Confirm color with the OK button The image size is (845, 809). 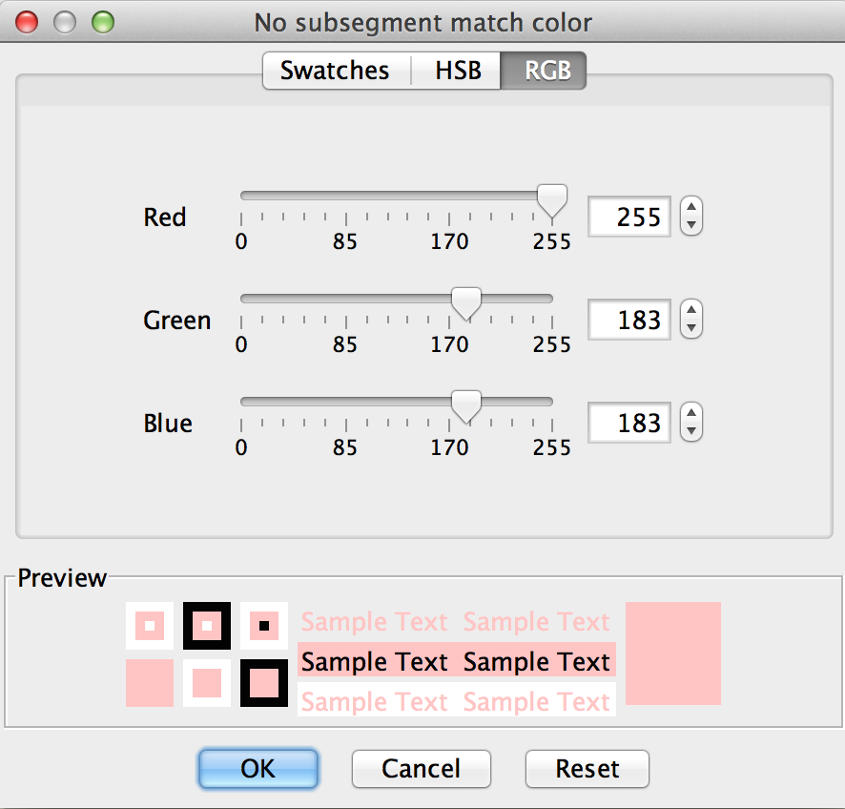(258, 769)
